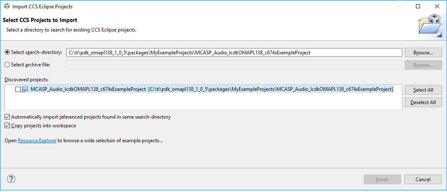This screenshot has height=192, width=447.
Task: Click the CCS cube icon in title bar
Action: (x=7, y=6)
